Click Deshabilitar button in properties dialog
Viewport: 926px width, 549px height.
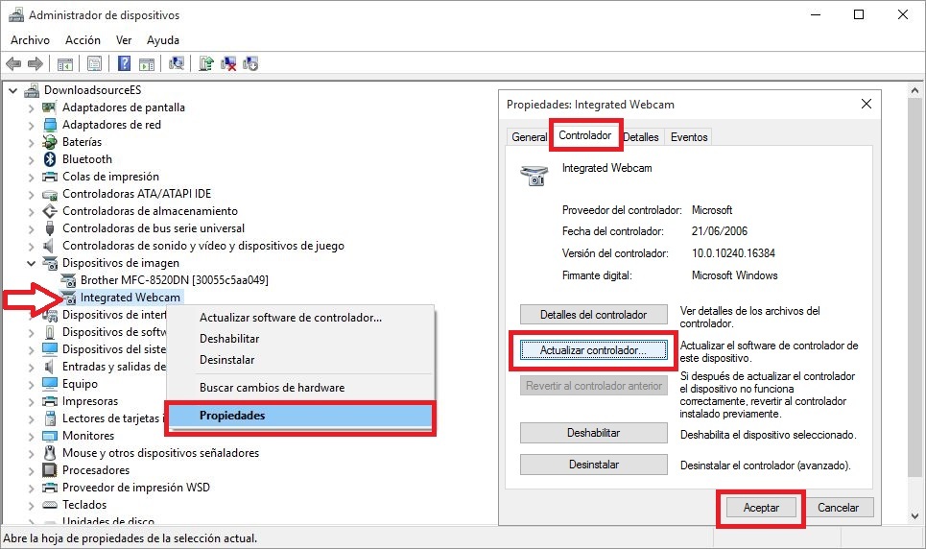594,433
